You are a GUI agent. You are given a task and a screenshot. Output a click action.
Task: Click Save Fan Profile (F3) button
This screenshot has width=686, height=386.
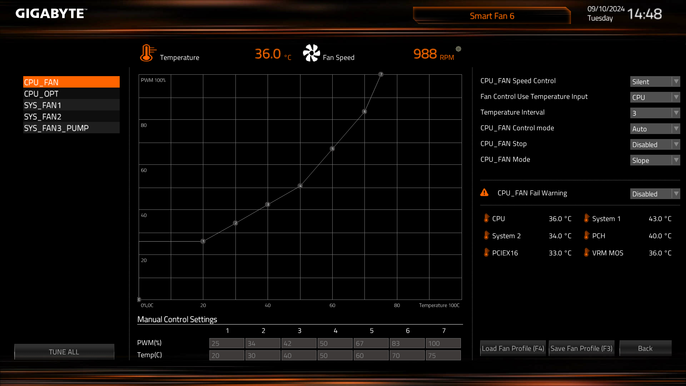tap(581, 348)
